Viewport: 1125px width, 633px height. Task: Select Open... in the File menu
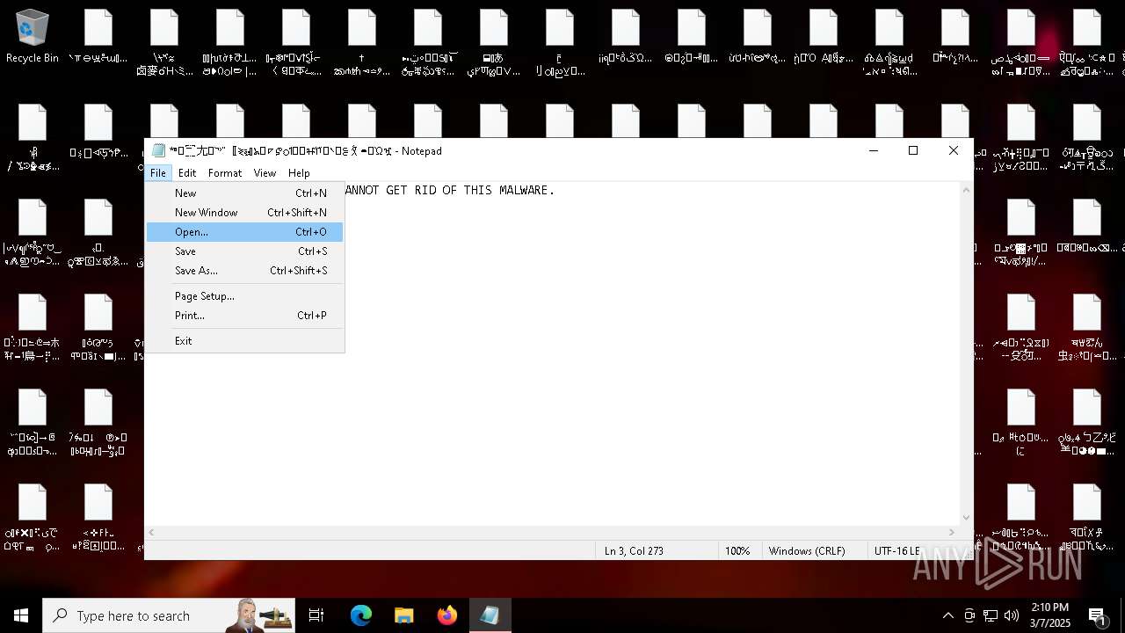tap(244, 232)
